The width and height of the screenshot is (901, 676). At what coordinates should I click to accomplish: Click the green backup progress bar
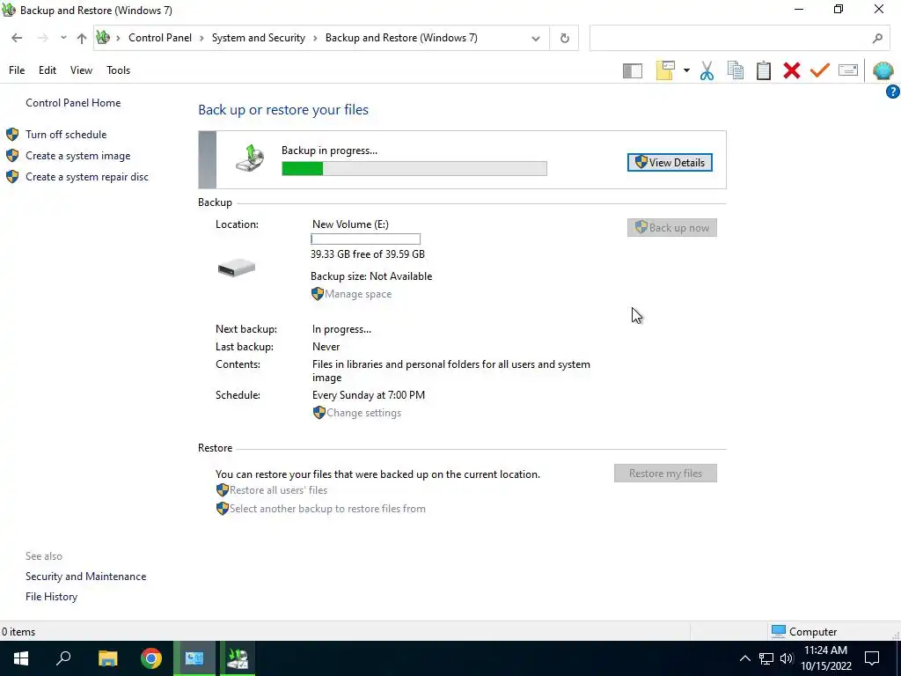[414, 168]
